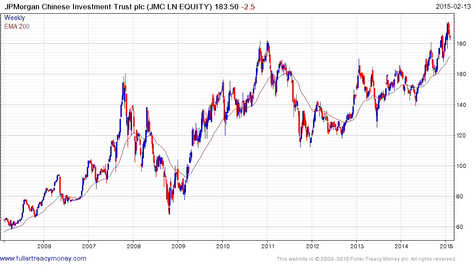This screenshot has width=476, height=265.
Task: Click the 100 y-axis value
Action: point(461,166)
